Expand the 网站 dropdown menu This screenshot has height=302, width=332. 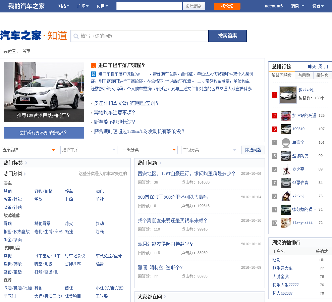tap(63, 6)
